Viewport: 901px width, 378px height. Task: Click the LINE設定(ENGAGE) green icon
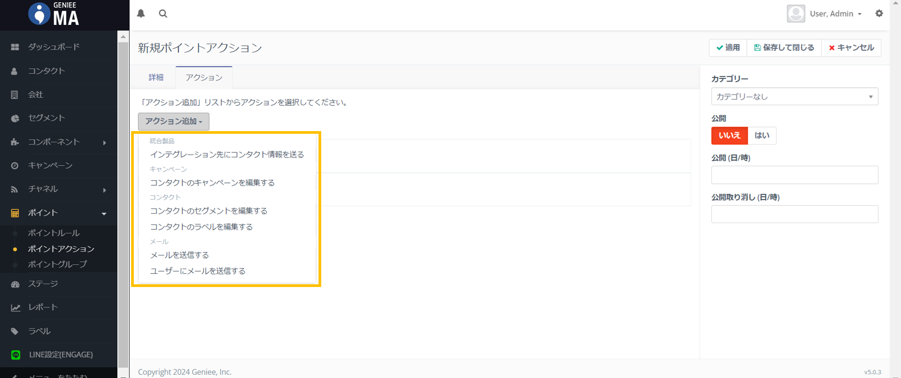click(16, 355)
